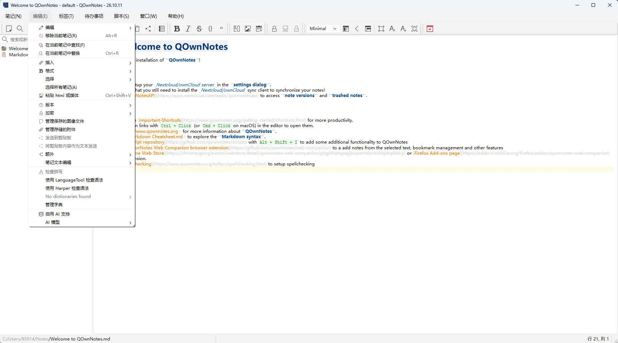Create a new note icon
The image size is (618, 343).
(9, 29)
